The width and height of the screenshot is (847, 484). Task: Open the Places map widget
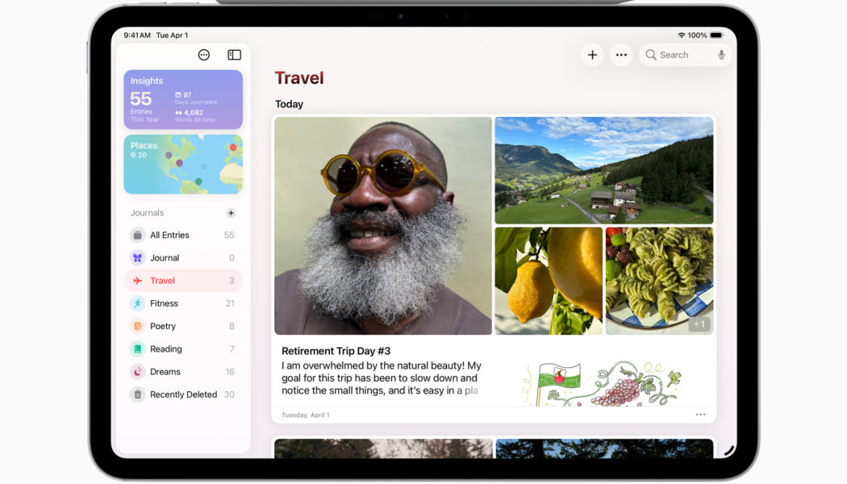(x=183, y=165)
